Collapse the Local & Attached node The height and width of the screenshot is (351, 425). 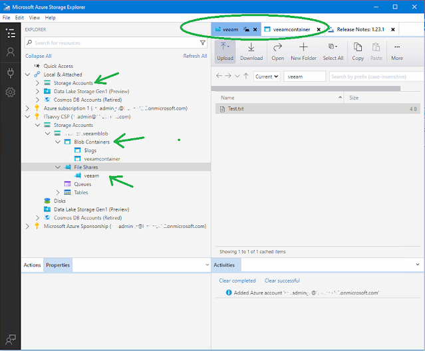(27, 74)
